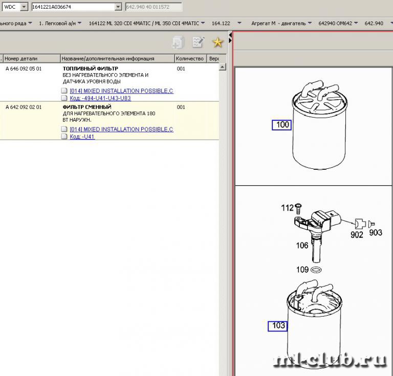Open the WDC manufacturer code dropdown

coord(24,7)
